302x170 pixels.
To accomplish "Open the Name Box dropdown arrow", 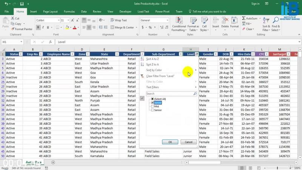I will pos(21,42).
